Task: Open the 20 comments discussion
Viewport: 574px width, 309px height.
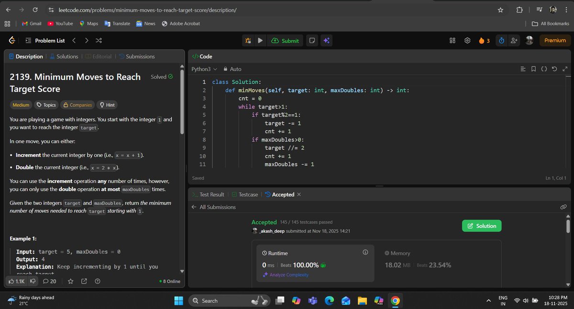Action: [x=49, y=281]
